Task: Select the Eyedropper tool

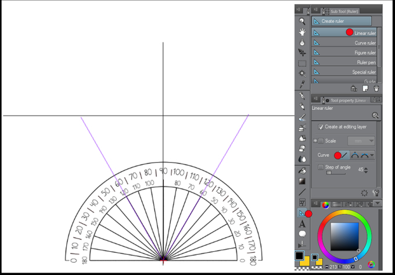Action: click(x=302, y=84)
